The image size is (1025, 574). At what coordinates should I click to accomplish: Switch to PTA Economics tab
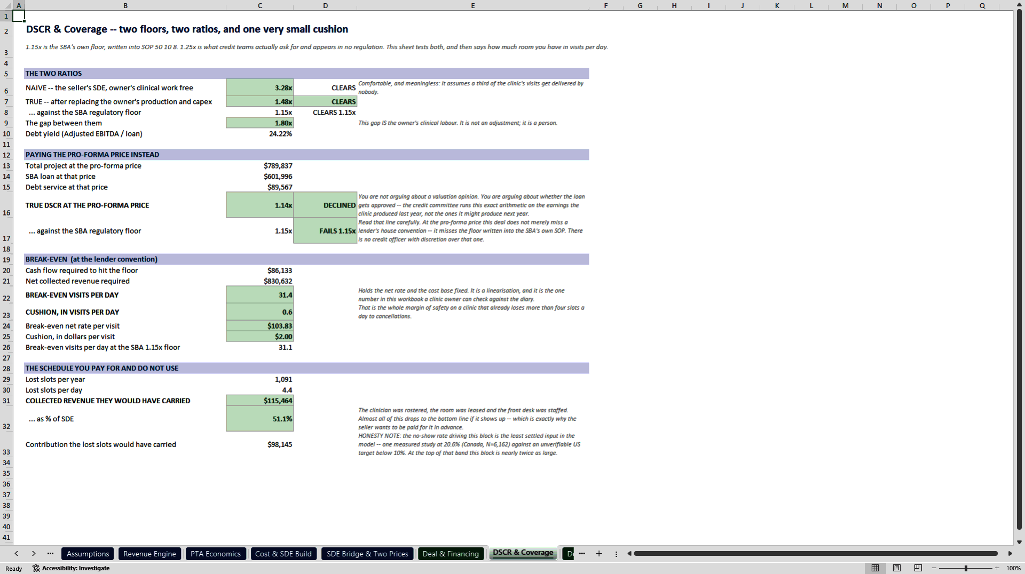(216, 554)
